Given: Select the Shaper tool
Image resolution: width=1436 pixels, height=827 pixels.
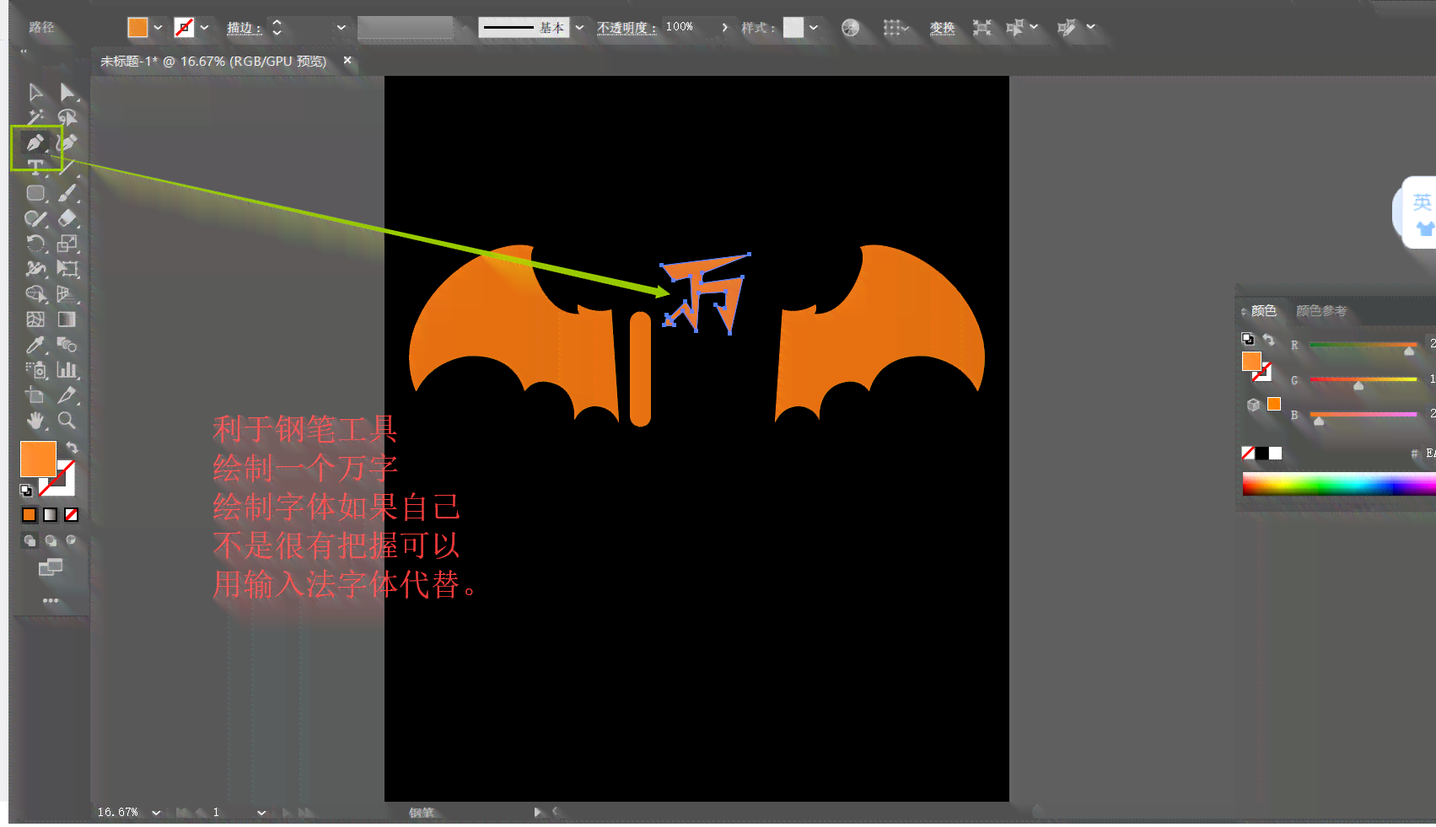Looking at the screenshot, I should [x=35, y=218].
